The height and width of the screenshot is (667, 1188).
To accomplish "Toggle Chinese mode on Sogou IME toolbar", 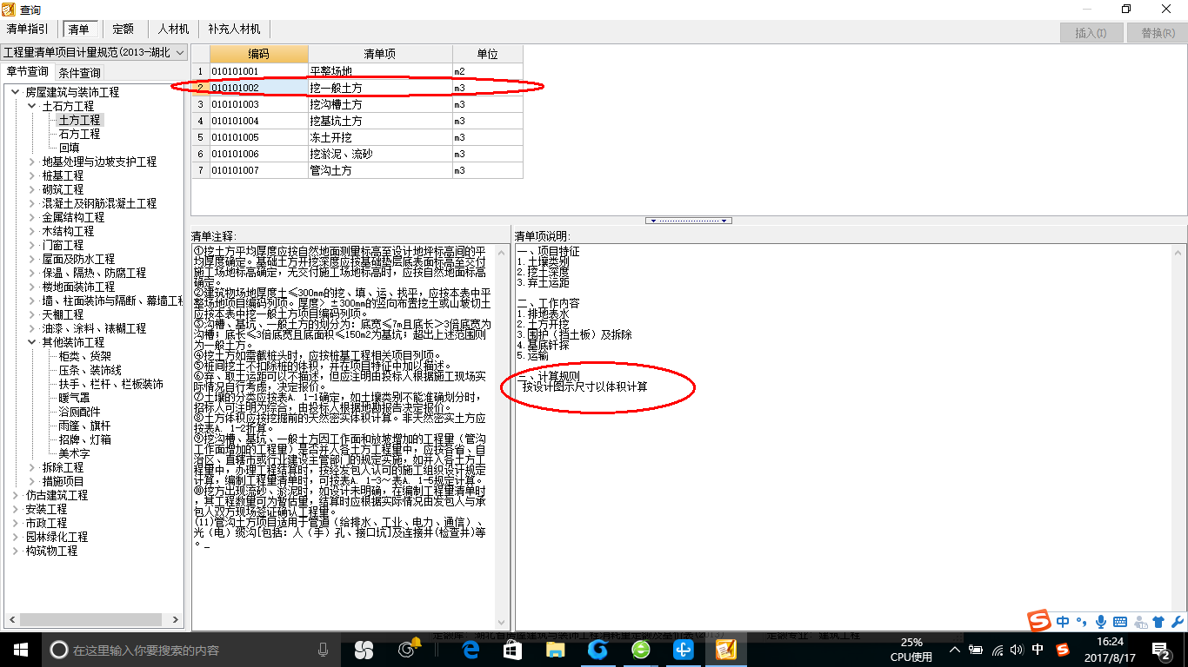I will click(1064, 621).
